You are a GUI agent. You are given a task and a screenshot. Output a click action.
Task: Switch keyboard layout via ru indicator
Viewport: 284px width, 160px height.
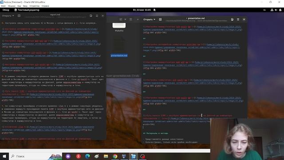point(264,10)
